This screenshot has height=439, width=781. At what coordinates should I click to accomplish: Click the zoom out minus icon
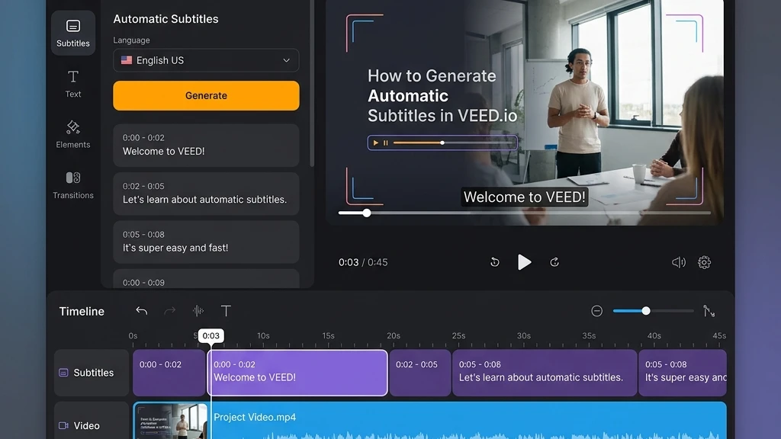596,311
